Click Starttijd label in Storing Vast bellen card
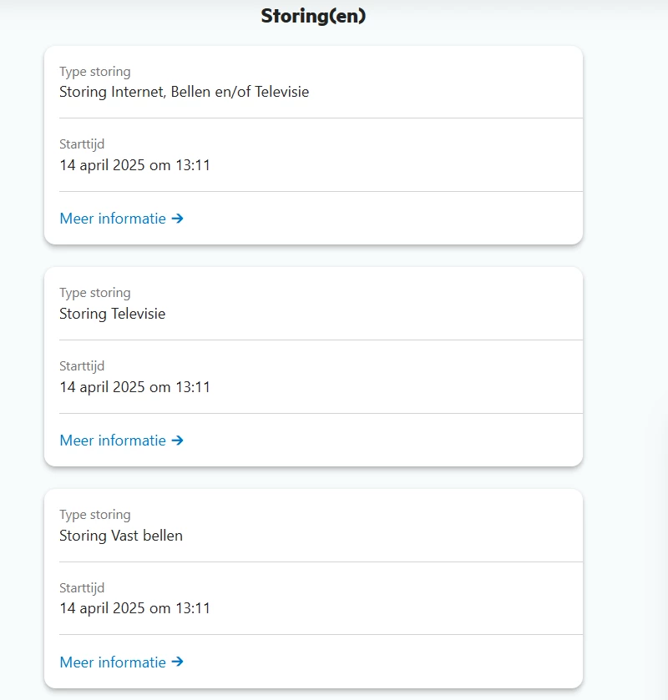Viewport: 668px width, 700px height. point(82,587)
